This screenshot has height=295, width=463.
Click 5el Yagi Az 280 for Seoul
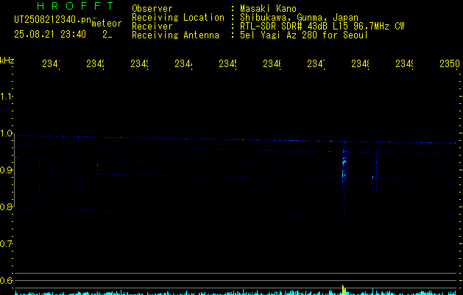coord(304,35)
